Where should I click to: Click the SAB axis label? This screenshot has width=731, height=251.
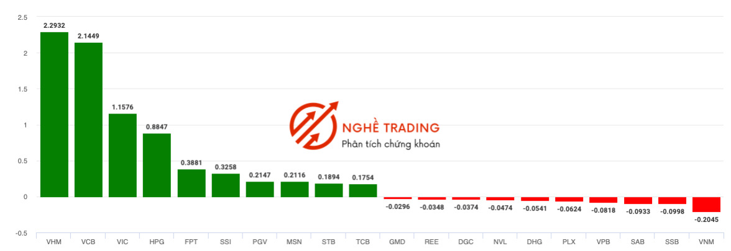tap(638, 242)
